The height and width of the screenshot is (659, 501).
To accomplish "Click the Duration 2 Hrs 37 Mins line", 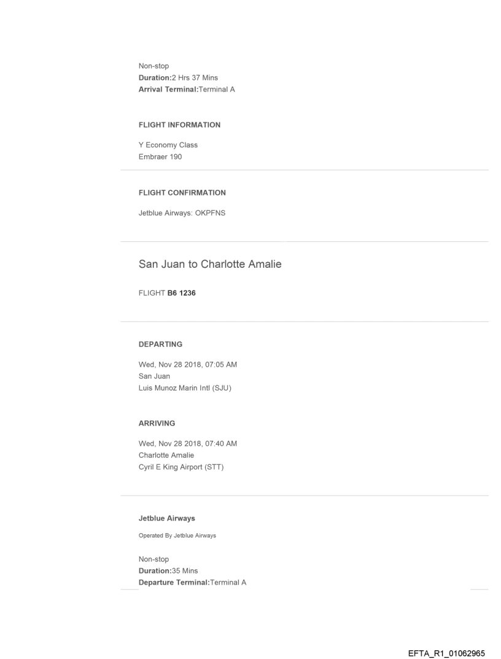I will pos(178,78).
